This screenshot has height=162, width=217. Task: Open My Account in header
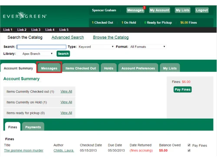[160, 10]
